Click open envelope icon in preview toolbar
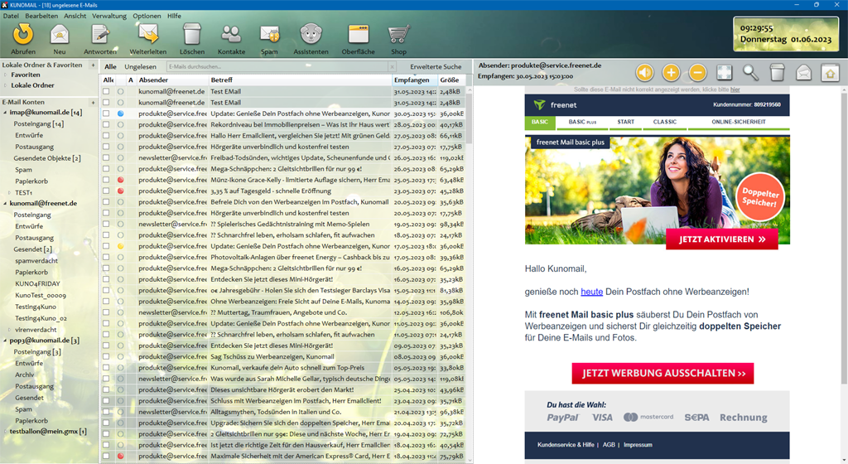 tap(803, 72)
